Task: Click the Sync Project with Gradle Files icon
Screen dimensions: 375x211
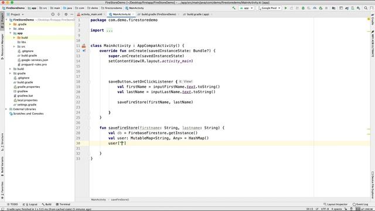Action: click(347, 8)
